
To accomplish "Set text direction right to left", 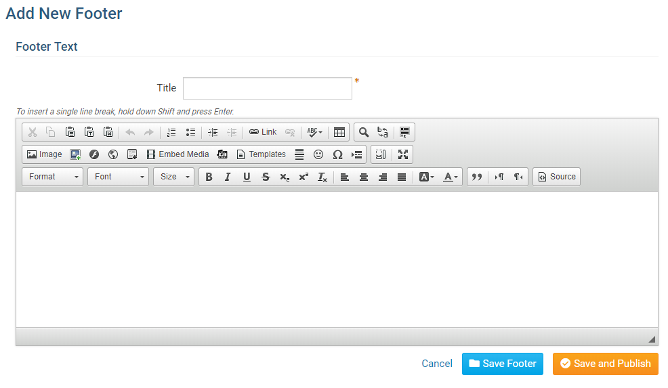I will click(x=518, y=177).
